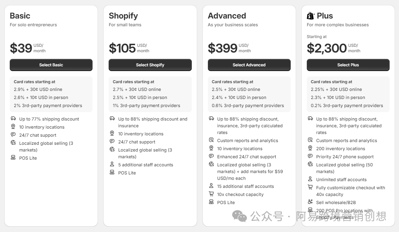Screen dimensions: 399x232
Task: Click the WeChat logo in the watermark
Action: pos(240,216)
